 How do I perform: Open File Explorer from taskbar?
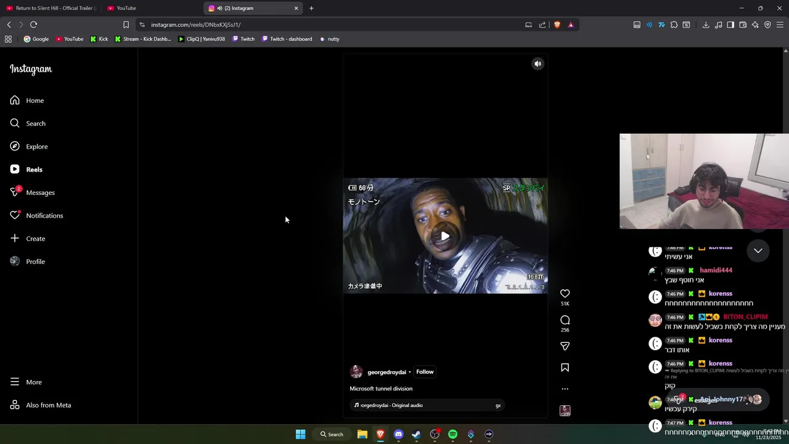(362, 434)
